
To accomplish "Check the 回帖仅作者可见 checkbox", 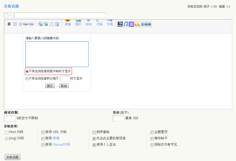I will tap(152, 145).
